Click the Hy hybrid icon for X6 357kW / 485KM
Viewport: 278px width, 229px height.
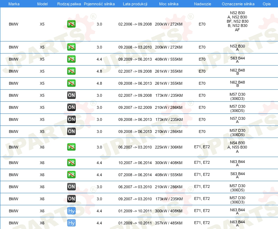[71, 223]
